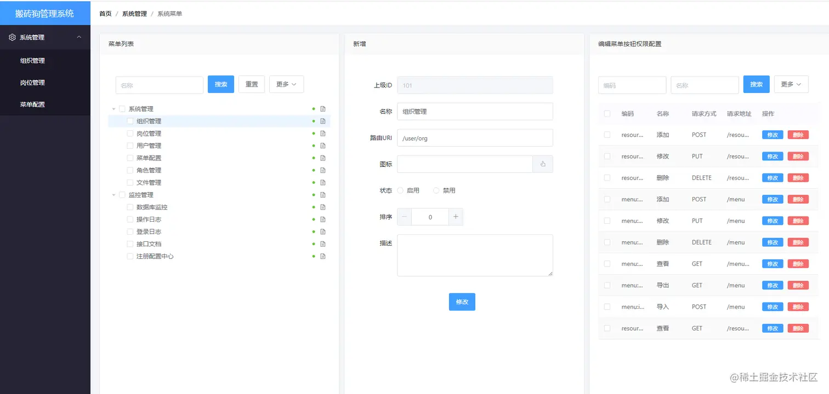Click the document icon on tree row 岗位管理
This screenshot has height=394, width=829.
point(323,134)
